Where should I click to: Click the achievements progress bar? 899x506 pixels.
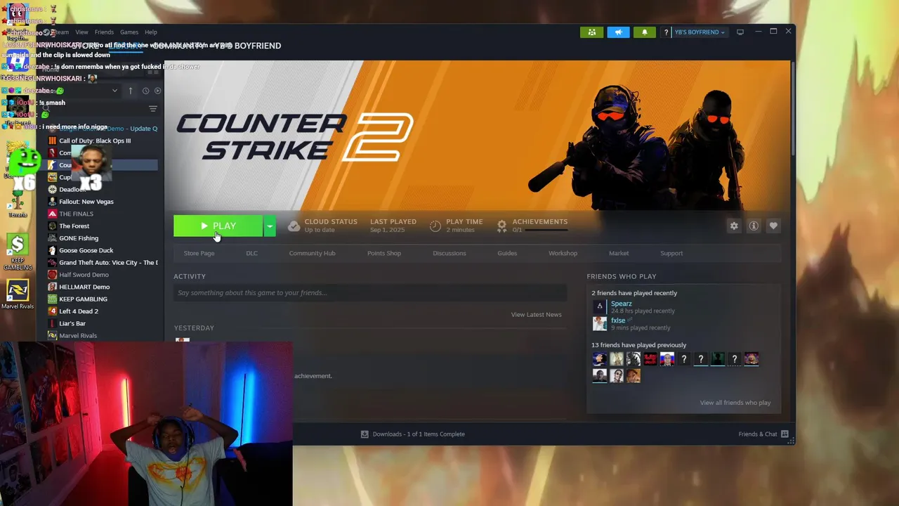pos(546,230)
